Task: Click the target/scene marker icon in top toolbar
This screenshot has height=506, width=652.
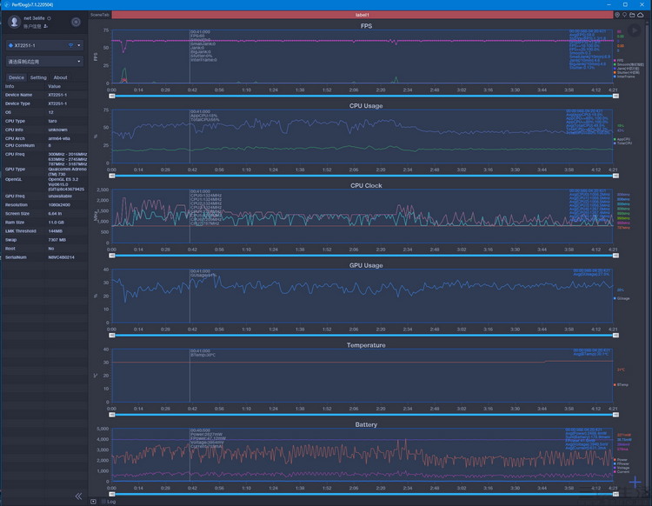Action: pos(617,15)
